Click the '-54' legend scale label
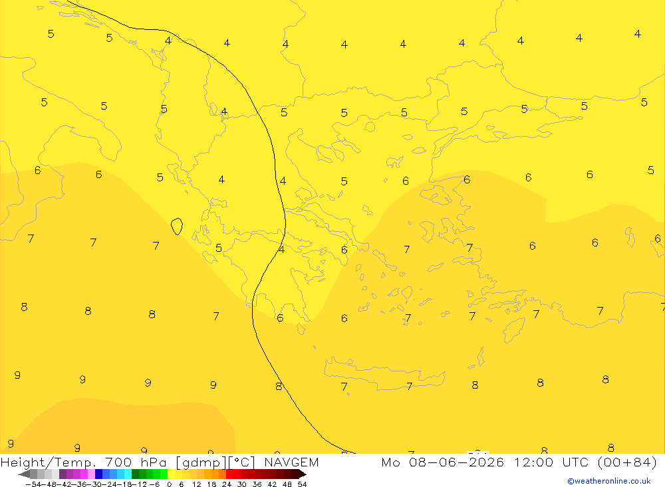Image resolution: width=665 pixels, height=487 pixels. (x=34, y=484)
